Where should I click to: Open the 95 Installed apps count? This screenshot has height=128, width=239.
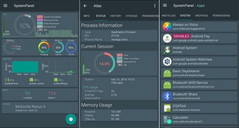(28, 95)
